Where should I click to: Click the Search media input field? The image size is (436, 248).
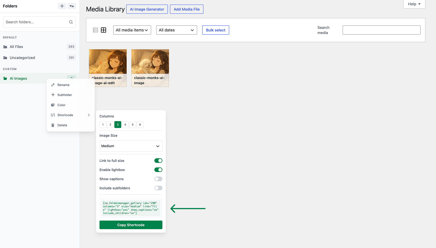[382, 30]
